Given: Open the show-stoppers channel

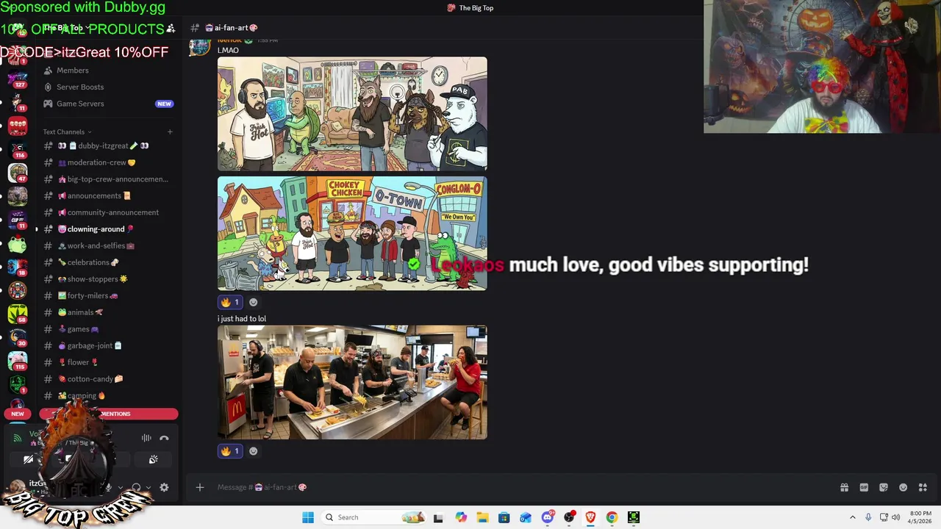Looking at the screenshot, I should (107, 279).
